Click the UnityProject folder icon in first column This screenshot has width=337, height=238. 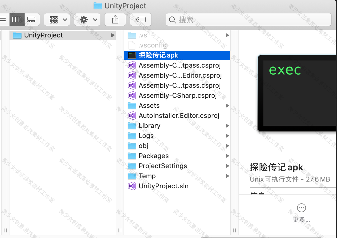tap(17, 35)
